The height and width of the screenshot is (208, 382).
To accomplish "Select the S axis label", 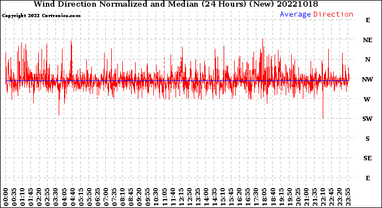I will pos(368,139).
